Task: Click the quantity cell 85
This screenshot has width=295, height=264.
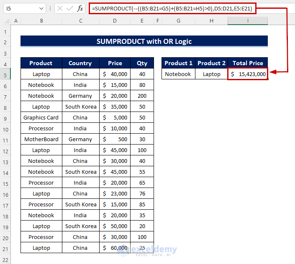Action: click(x=142, y=205)
